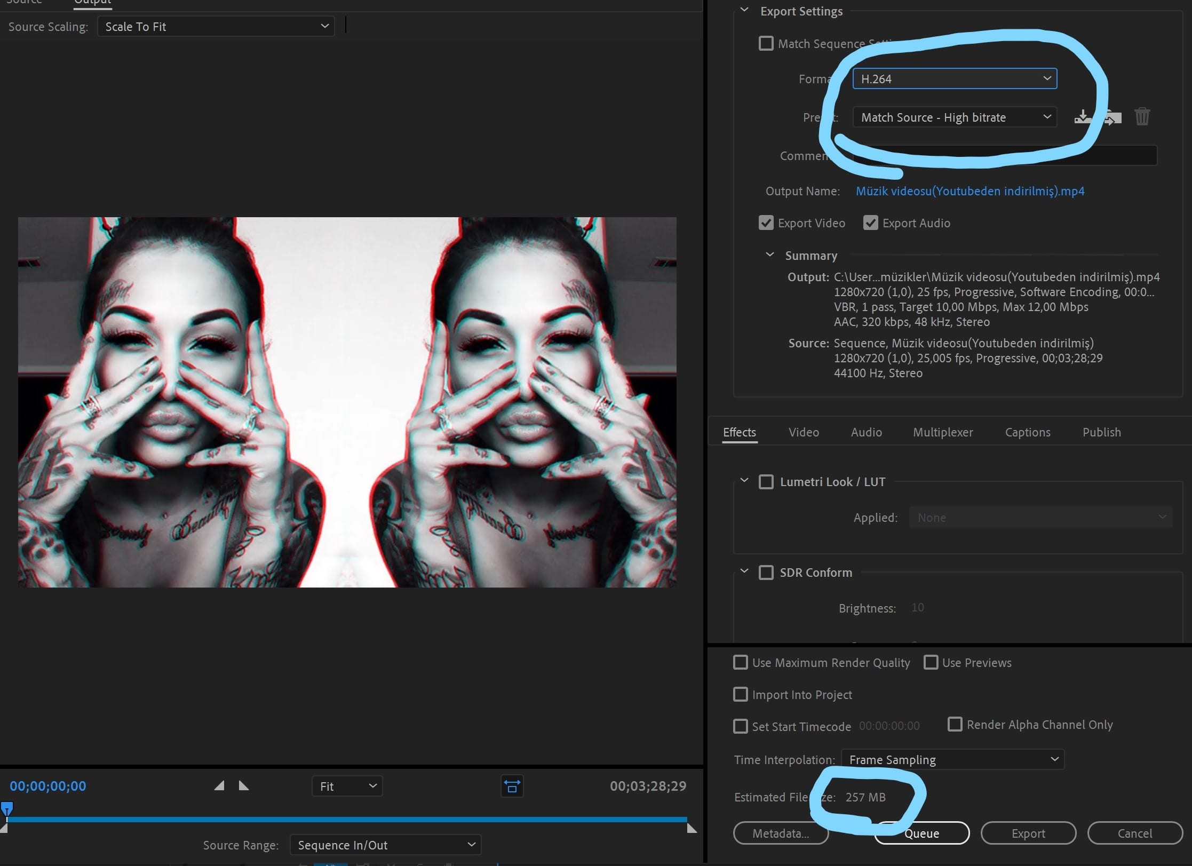Click the Set Out Point triangle
Screen dimensions: 1192x866
coord(243,785)
